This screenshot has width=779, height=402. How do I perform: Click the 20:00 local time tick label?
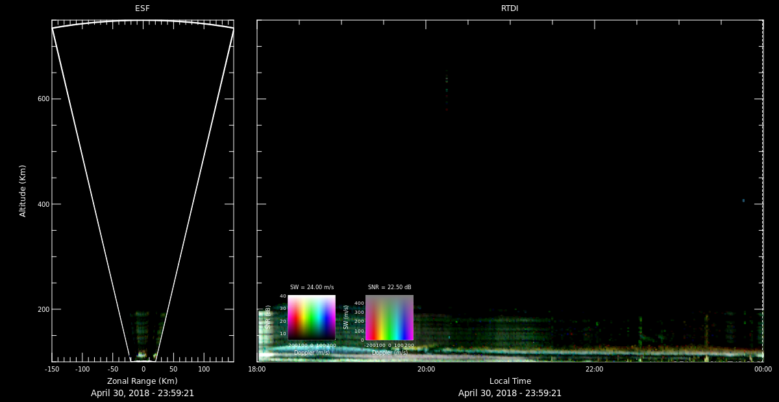[426, 370]
